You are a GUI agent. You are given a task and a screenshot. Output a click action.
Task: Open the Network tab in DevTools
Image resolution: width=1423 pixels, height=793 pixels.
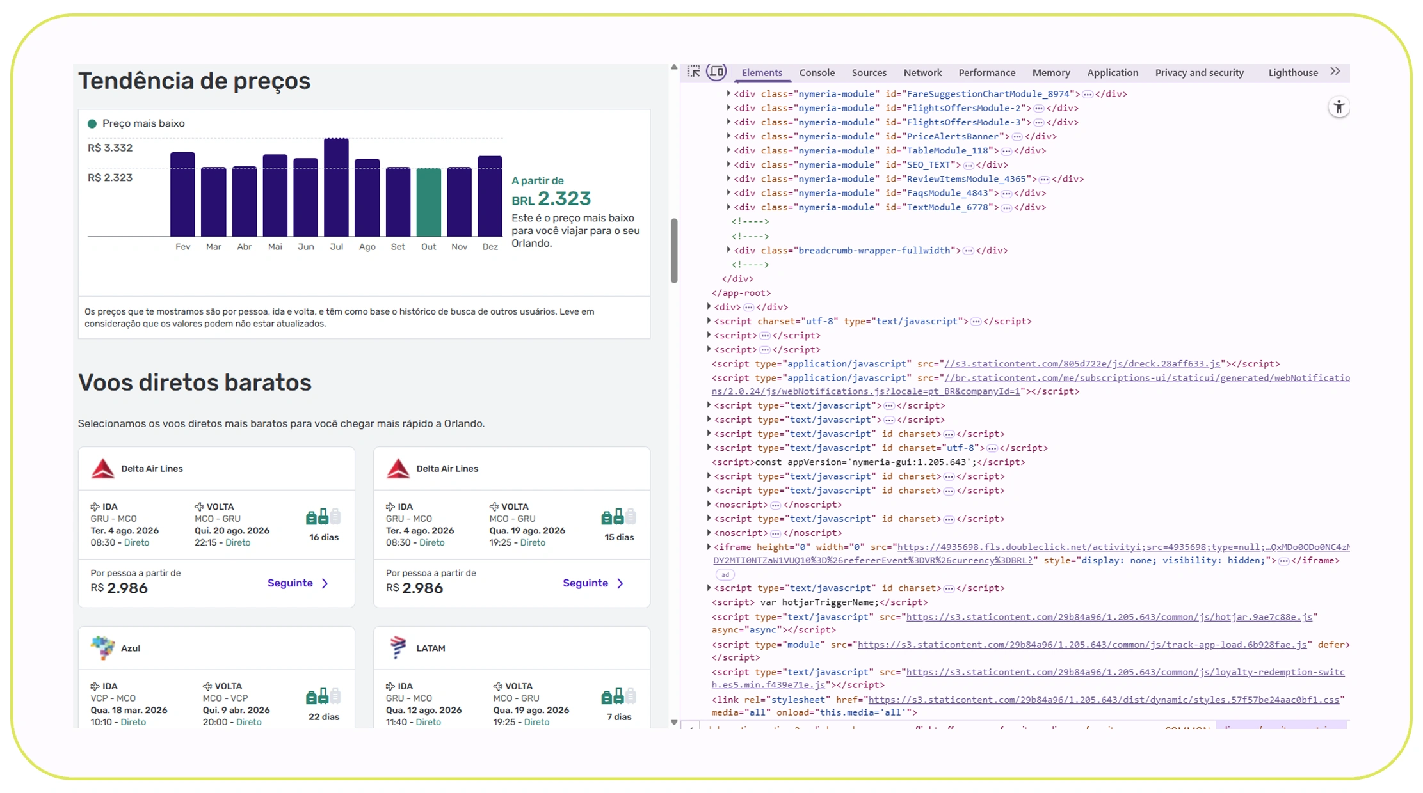click(922, 72)
